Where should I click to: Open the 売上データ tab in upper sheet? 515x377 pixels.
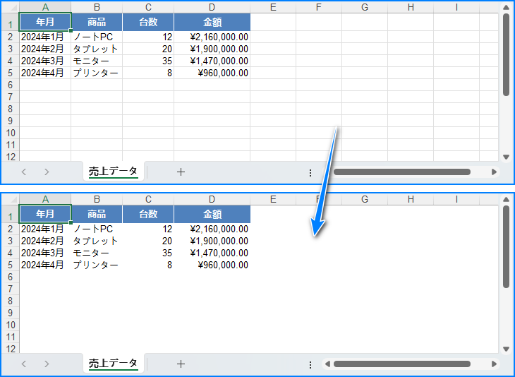(x=114, y=172)
